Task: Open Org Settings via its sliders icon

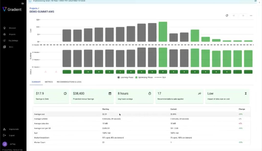Action: [x=5, y=41]
